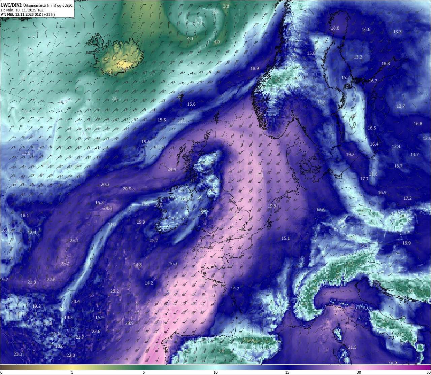The image size is (431, 375).
Task: Click the value label 15.5 northwest of Scotland
Action: click(162, 120)
